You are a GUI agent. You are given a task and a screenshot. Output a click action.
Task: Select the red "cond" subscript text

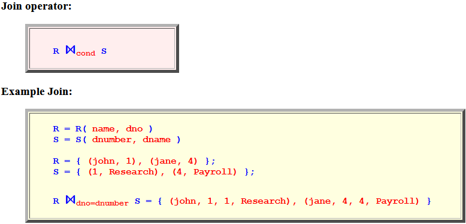pos(86,54)
